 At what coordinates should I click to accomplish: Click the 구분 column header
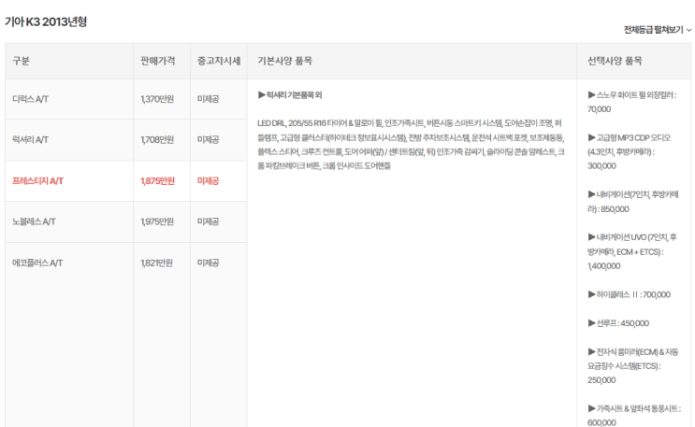(x=21, y=61)
